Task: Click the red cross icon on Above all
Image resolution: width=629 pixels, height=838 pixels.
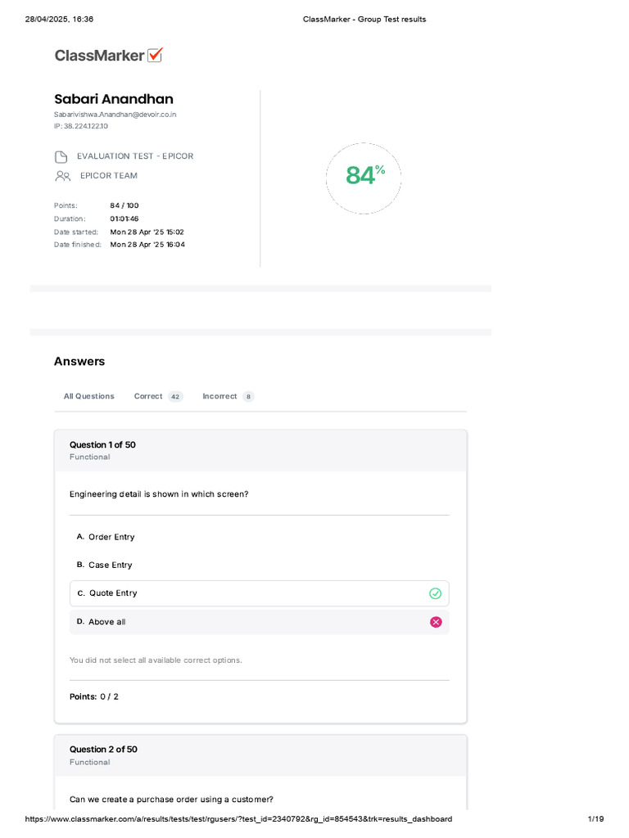Action: coord(436,622)
